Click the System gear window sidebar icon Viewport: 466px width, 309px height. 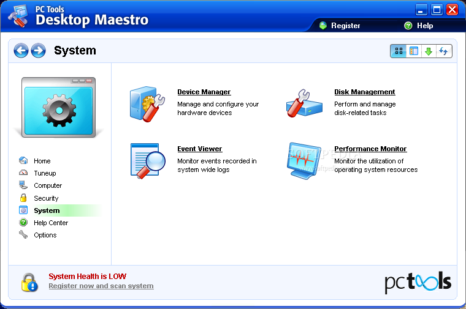click(23, 210)
